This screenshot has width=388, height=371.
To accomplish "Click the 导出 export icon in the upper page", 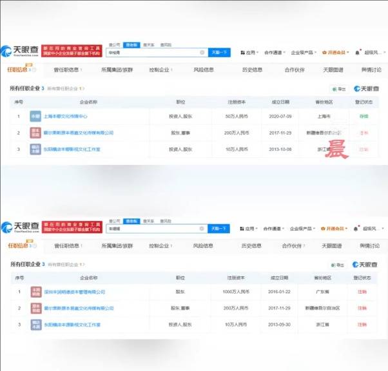I will 338,88.
